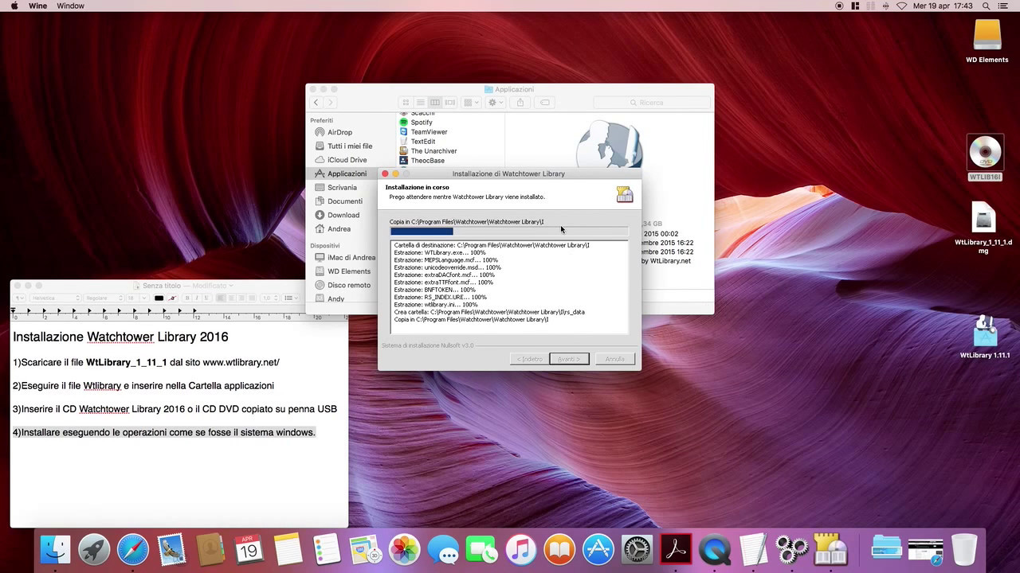Open the list bullets dropdown in TextEdit
This screenshot has height=573, width=1020.
(291, 298)
